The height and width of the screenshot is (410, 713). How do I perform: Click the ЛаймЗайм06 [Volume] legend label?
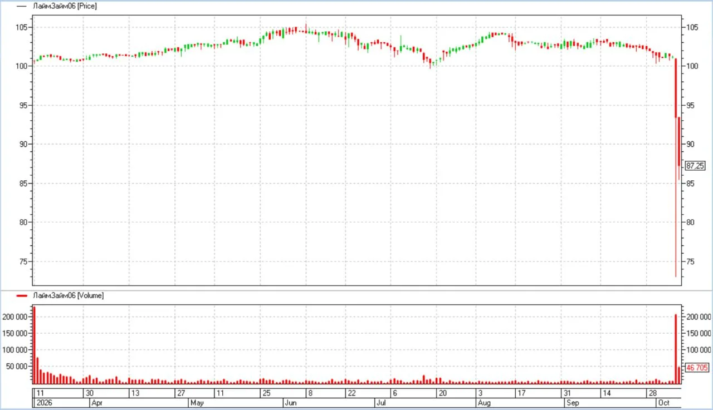click(68, 295)
